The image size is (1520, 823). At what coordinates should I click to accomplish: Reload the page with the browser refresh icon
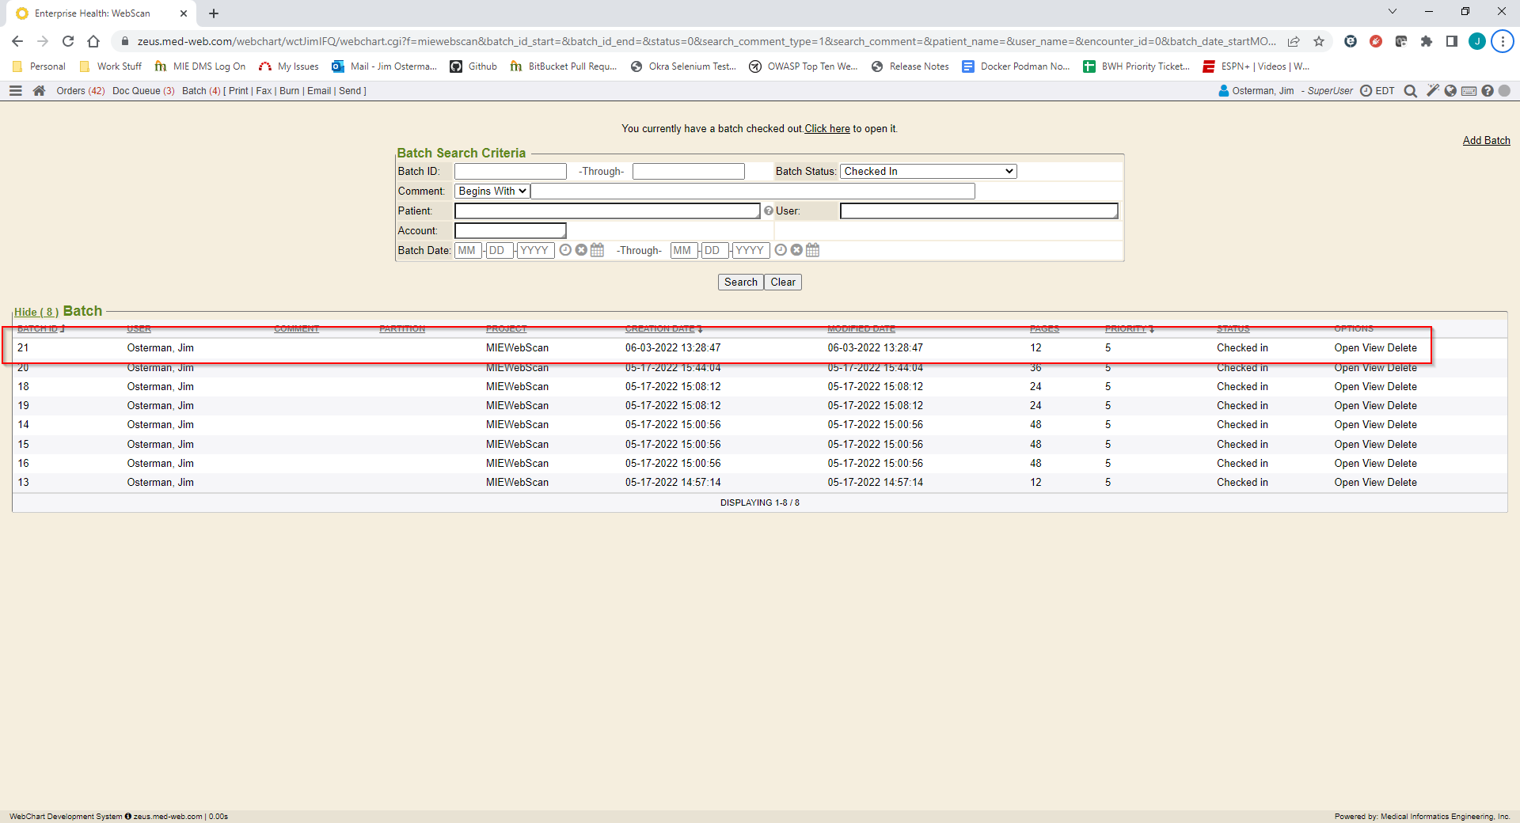pos(68,41)
